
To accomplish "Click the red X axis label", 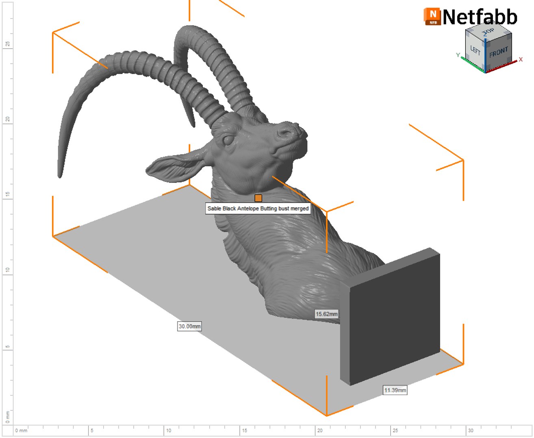I will pos(521,60).
